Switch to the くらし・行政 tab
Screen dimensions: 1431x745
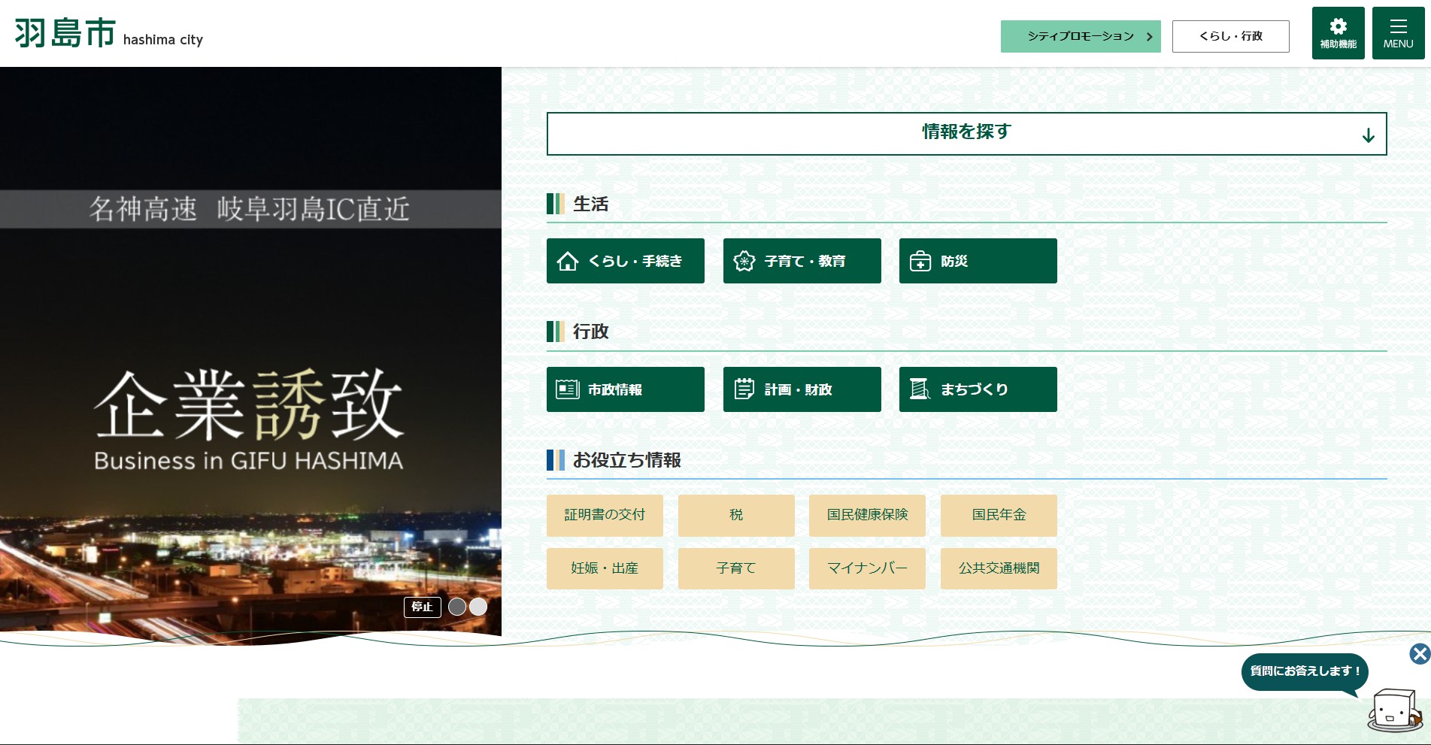point(1230,36)
